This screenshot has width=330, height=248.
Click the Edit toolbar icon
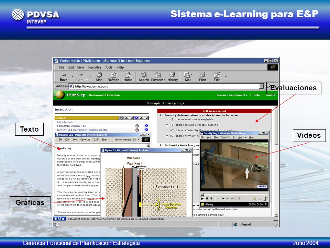click(x=217, y=77)
